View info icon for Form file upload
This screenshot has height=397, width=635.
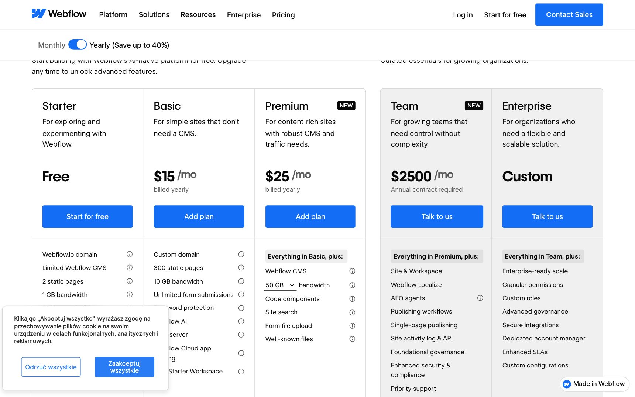[352, 326]
